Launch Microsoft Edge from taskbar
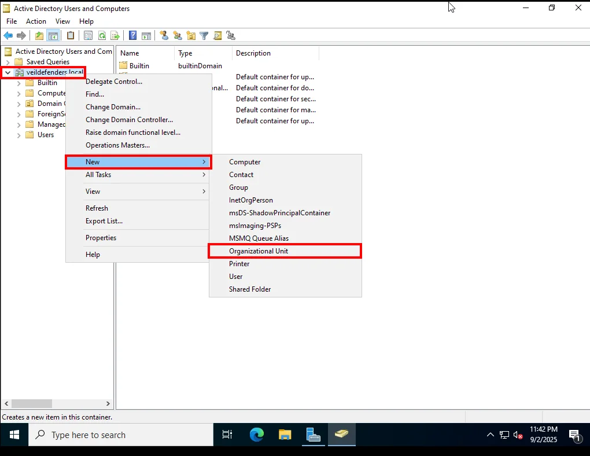 tap(257, 435)
